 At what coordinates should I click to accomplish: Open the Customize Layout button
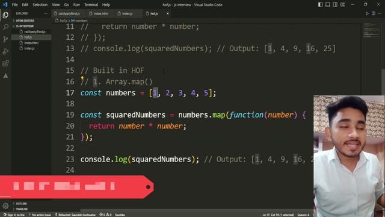[x=342, y=4]
